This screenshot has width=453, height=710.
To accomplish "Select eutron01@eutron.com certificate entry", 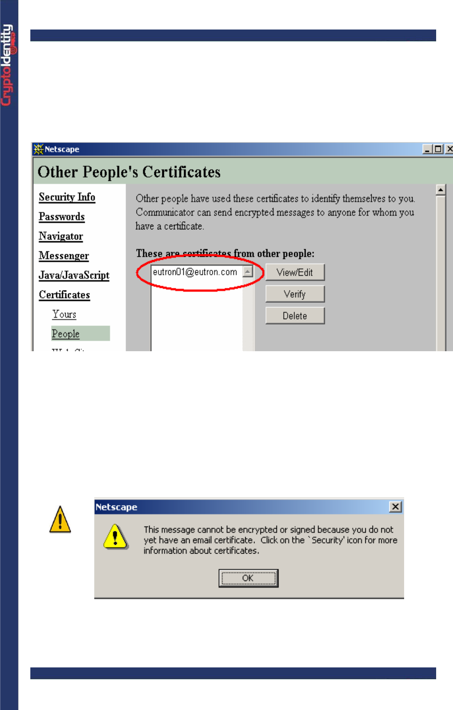I will tap(195, 272).
